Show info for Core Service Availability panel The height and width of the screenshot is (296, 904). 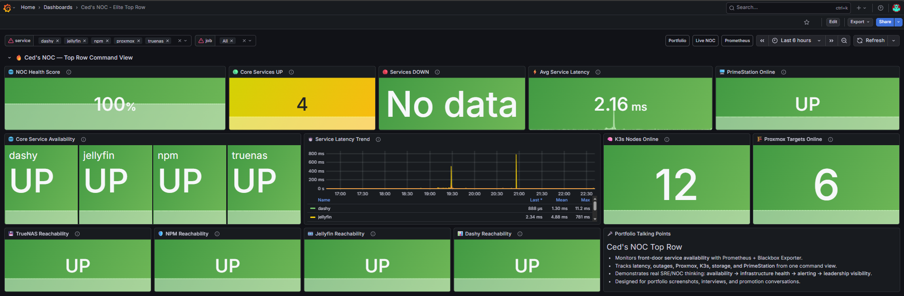click(83, 139)
